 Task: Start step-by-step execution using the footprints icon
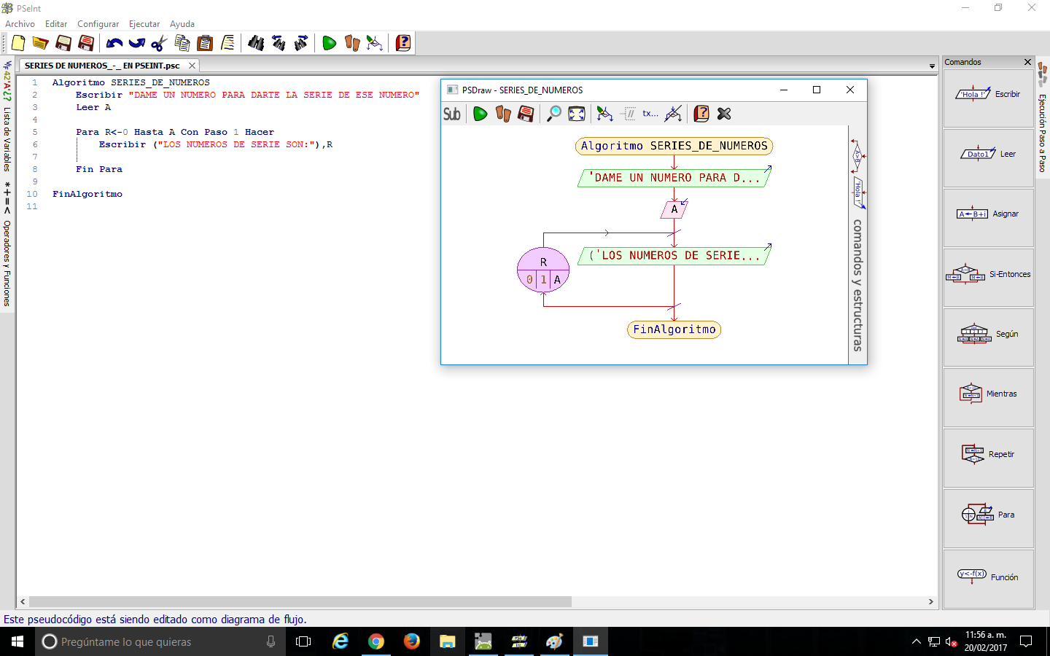[x=351, y=43]
